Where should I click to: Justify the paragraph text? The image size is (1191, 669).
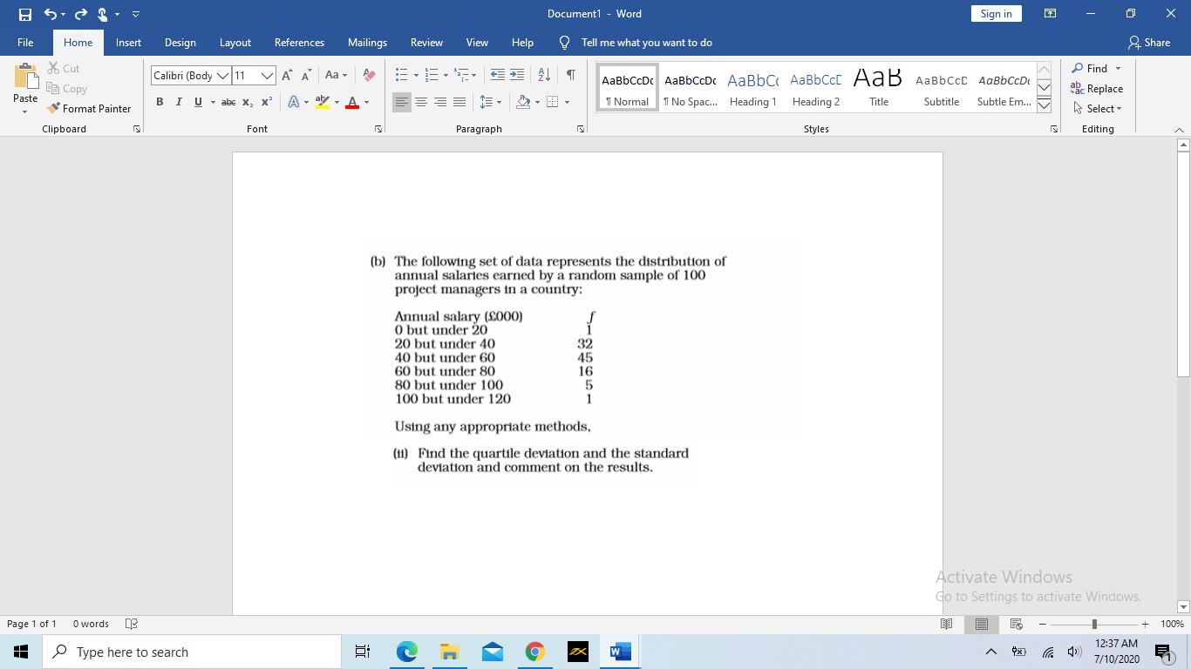click(459, 102)
